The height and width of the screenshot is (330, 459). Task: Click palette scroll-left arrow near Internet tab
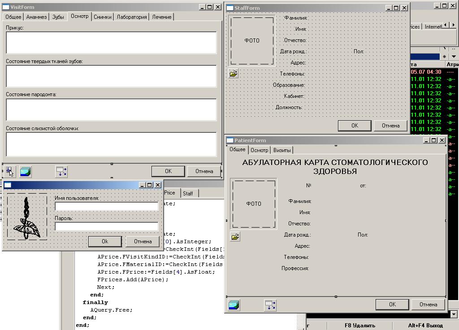coord(446,25)
